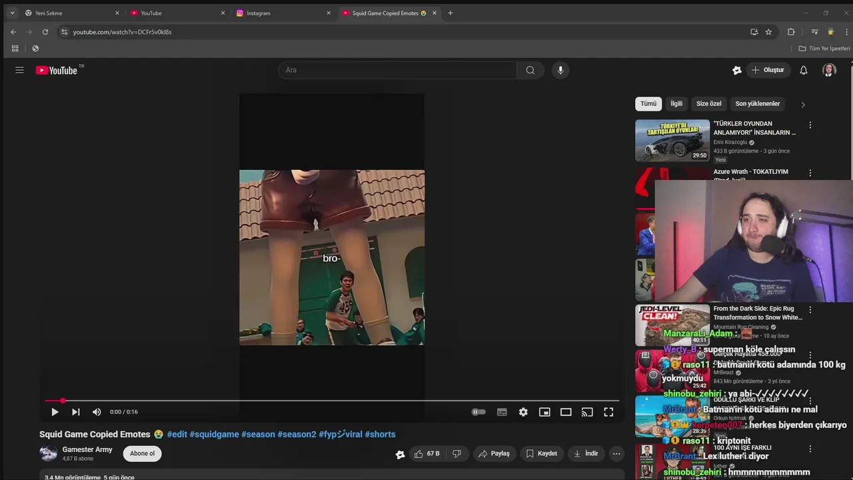This screenshot has width=853, height=480.
Task: Click hashtag #season2 link
Action: click(297, 434)
